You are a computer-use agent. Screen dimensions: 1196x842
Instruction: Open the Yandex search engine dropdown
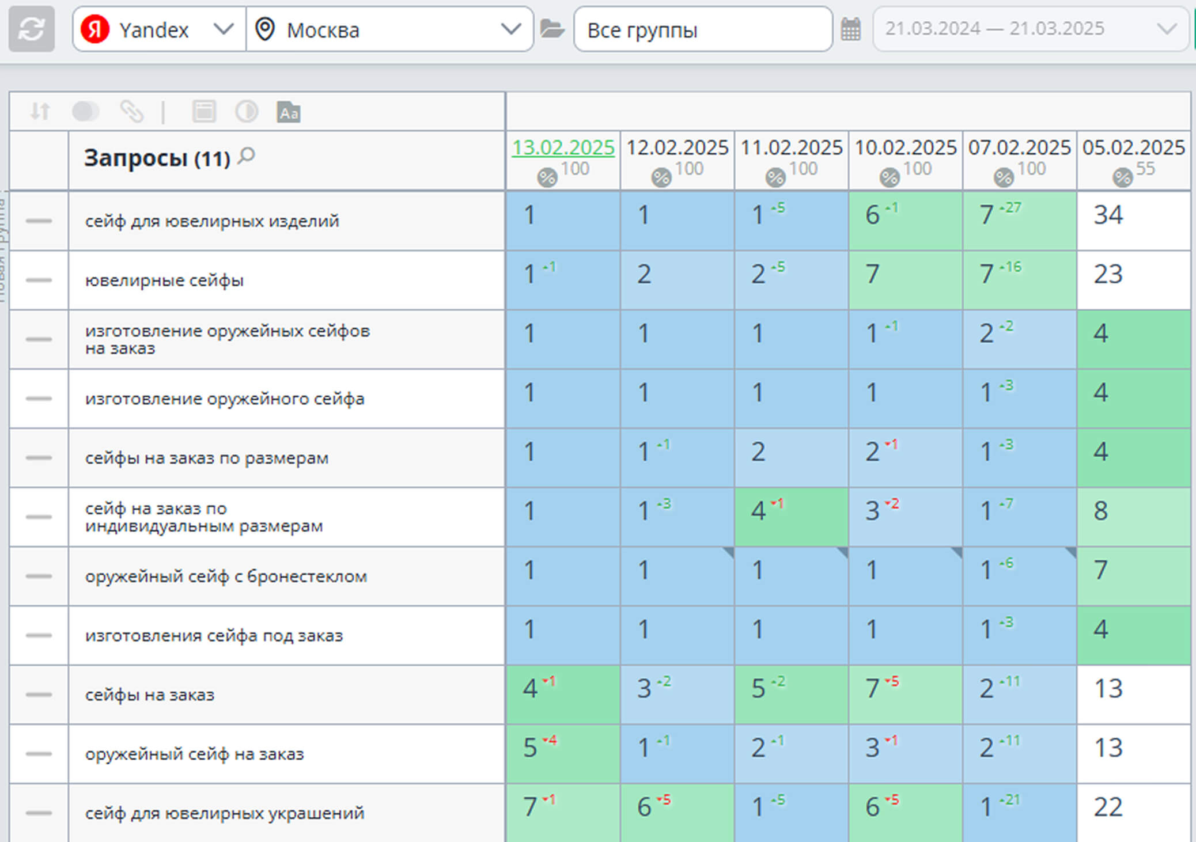(x=159, y=29)
